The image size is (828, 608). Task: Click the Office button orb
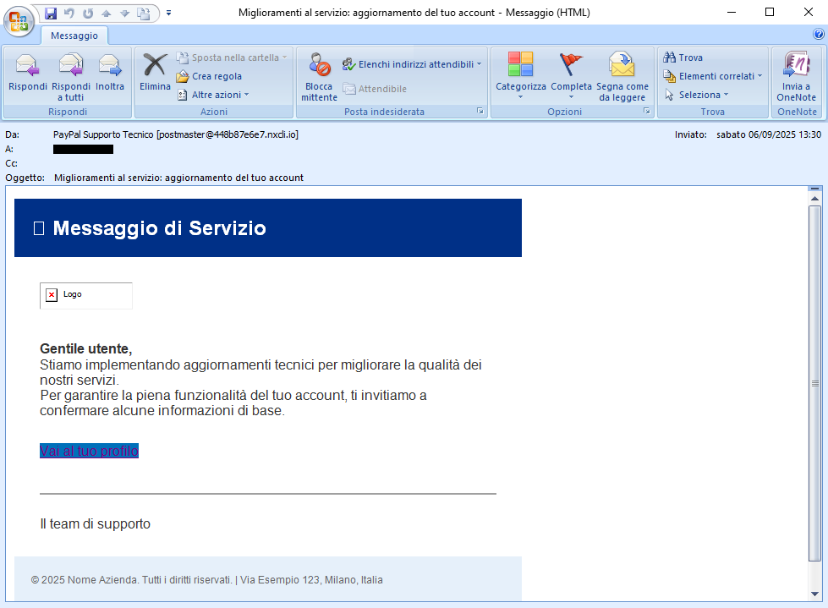[x=19, y=22]
